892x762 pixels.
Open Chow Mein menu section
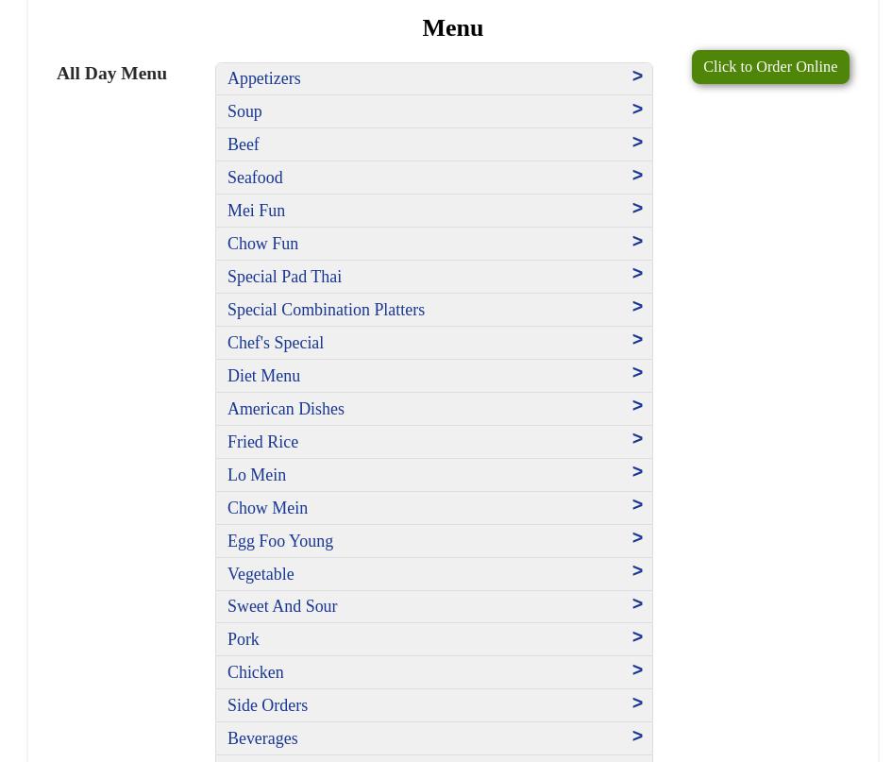[267, 508]
